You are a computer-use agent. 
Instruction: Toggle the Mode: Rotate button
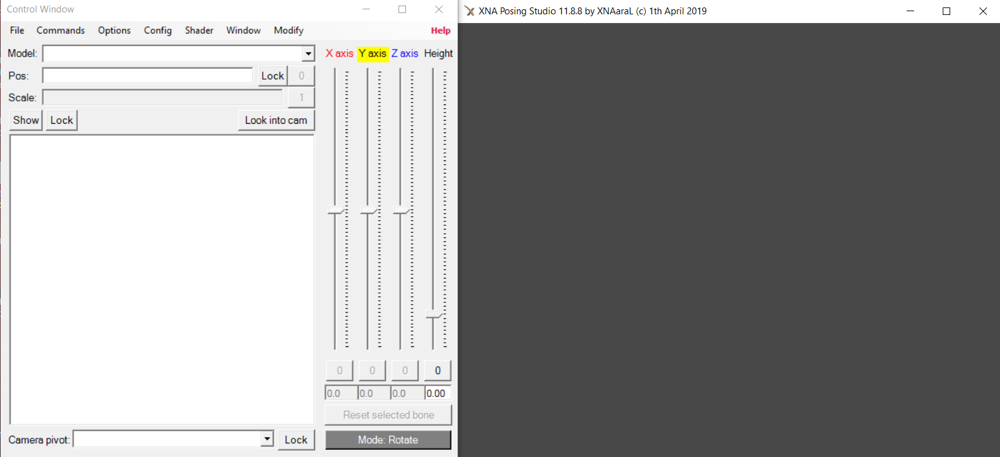click(x=388, y=440)
